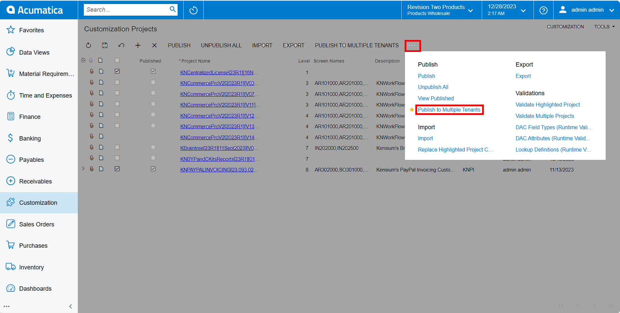The image size is (620, 313).
Task: Open Material Requirements cart icon
Action: (11, 73)
